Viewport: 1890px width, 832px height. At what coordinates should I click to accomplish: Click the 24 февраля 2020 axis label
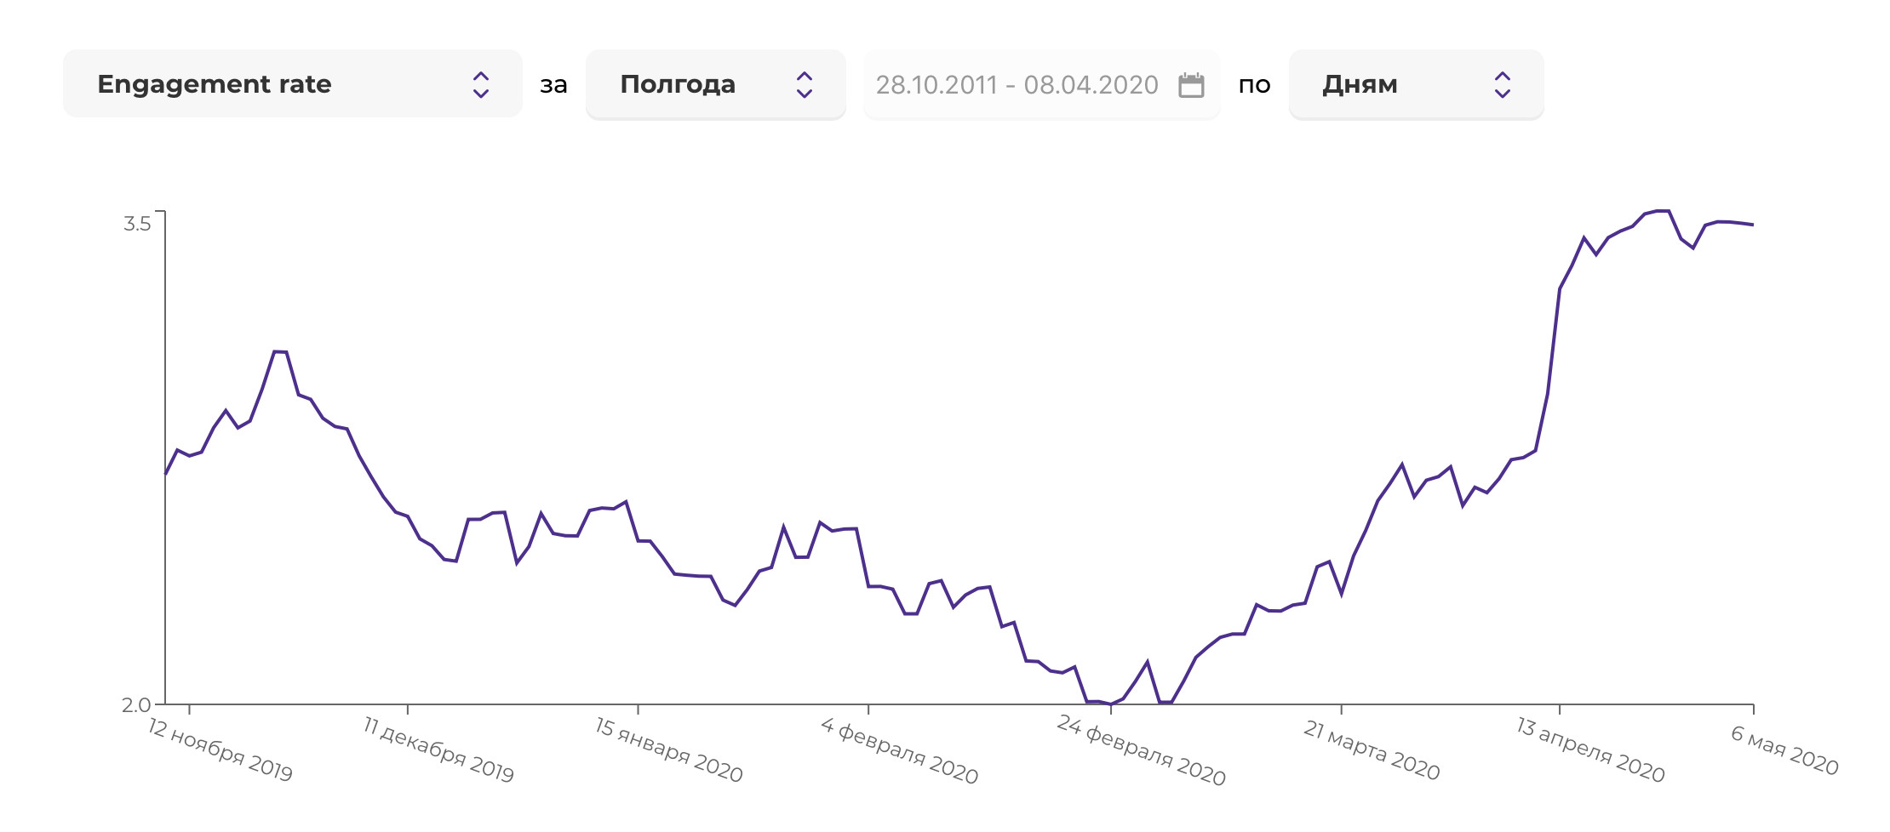(1141, 749)
